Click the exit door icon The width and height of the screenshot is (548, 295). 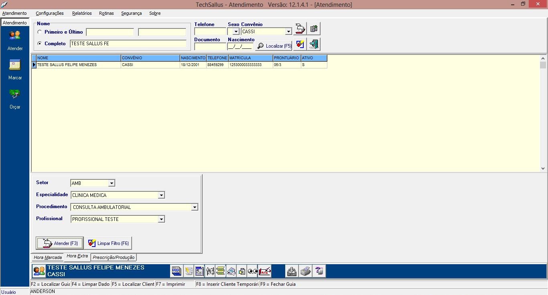pos(314,44)
